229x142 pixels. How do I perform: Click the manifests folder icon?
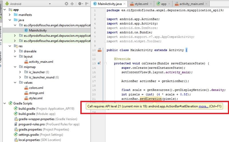tap(16, 15)
